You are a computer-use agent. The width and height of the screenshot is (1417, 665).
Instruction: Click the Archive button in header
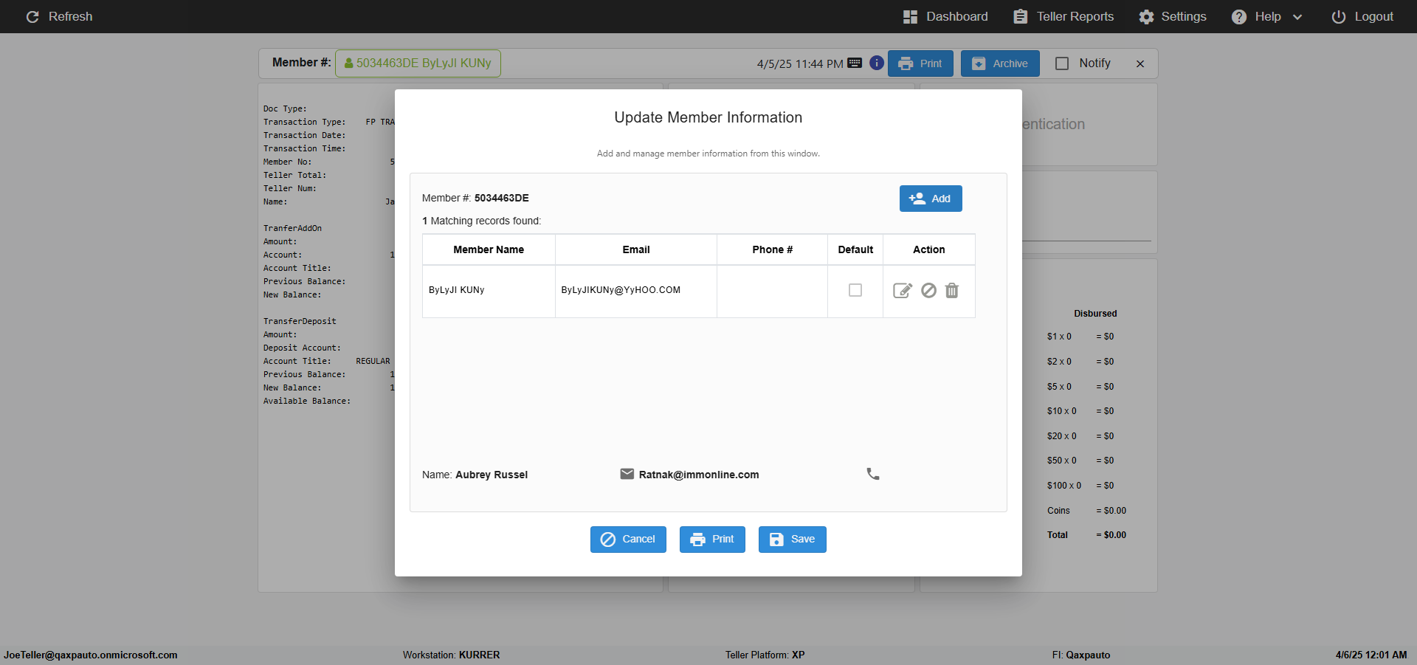[x=1000, y=63]
